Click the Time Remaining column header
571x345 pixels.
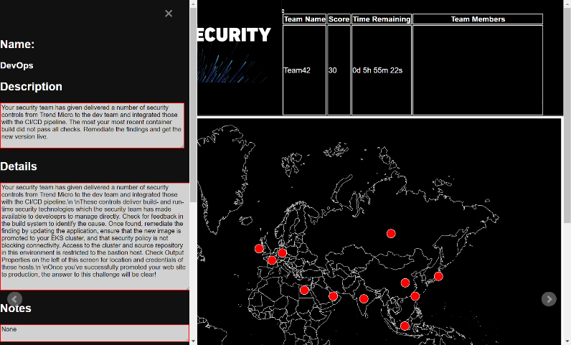coord(382,19)
